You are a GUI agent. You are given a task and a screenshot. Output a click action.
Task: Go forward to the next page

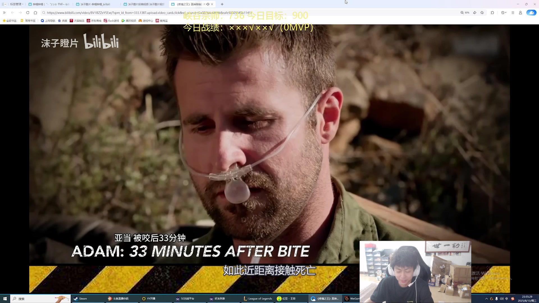coord(20,13)
